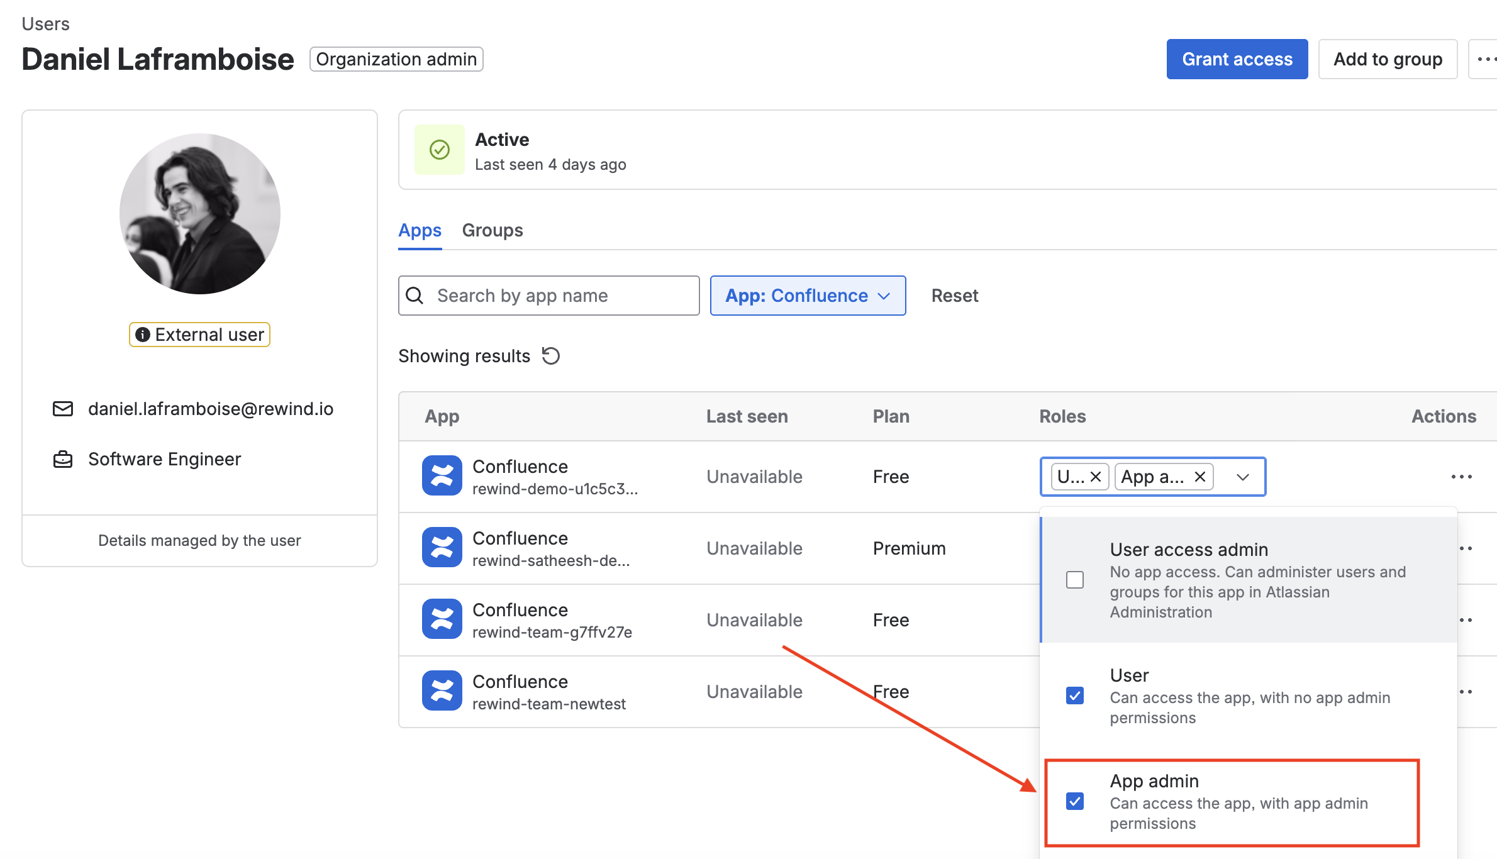Open actions menu for rewind-satheesh-de row

(1466, 548)
